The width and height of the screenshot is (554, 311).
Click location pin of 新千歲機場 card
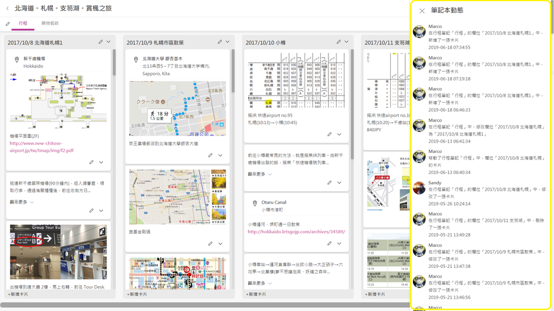(x=17, y=60)
